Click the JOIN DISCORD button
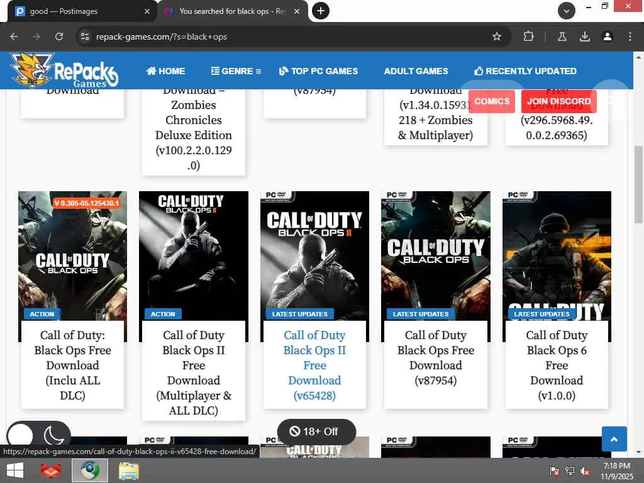644x483 pixels. 559,101
